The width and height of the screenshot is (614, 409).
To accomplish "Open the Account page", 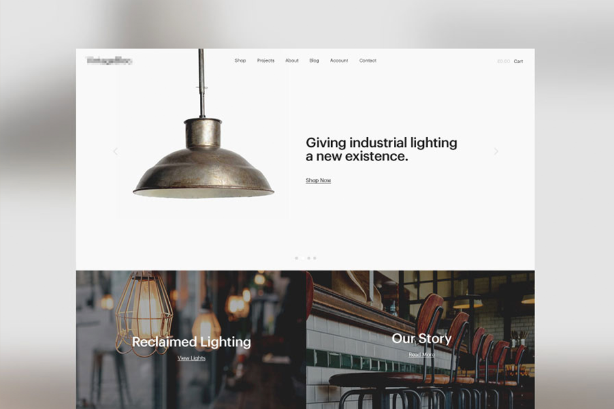I will [339, 61].
